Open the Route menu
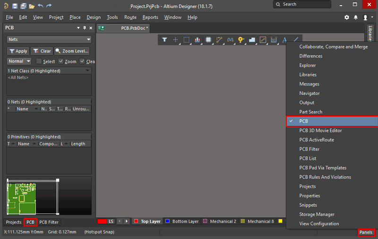Screen dimensions: 378x239 (x=130, y=17)
